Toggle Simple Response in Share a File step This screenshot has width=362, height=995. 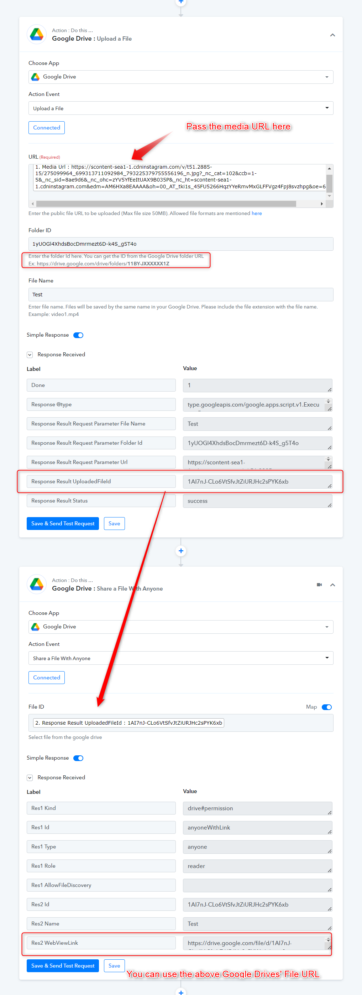pyautogui.click(x=78, y=758)
